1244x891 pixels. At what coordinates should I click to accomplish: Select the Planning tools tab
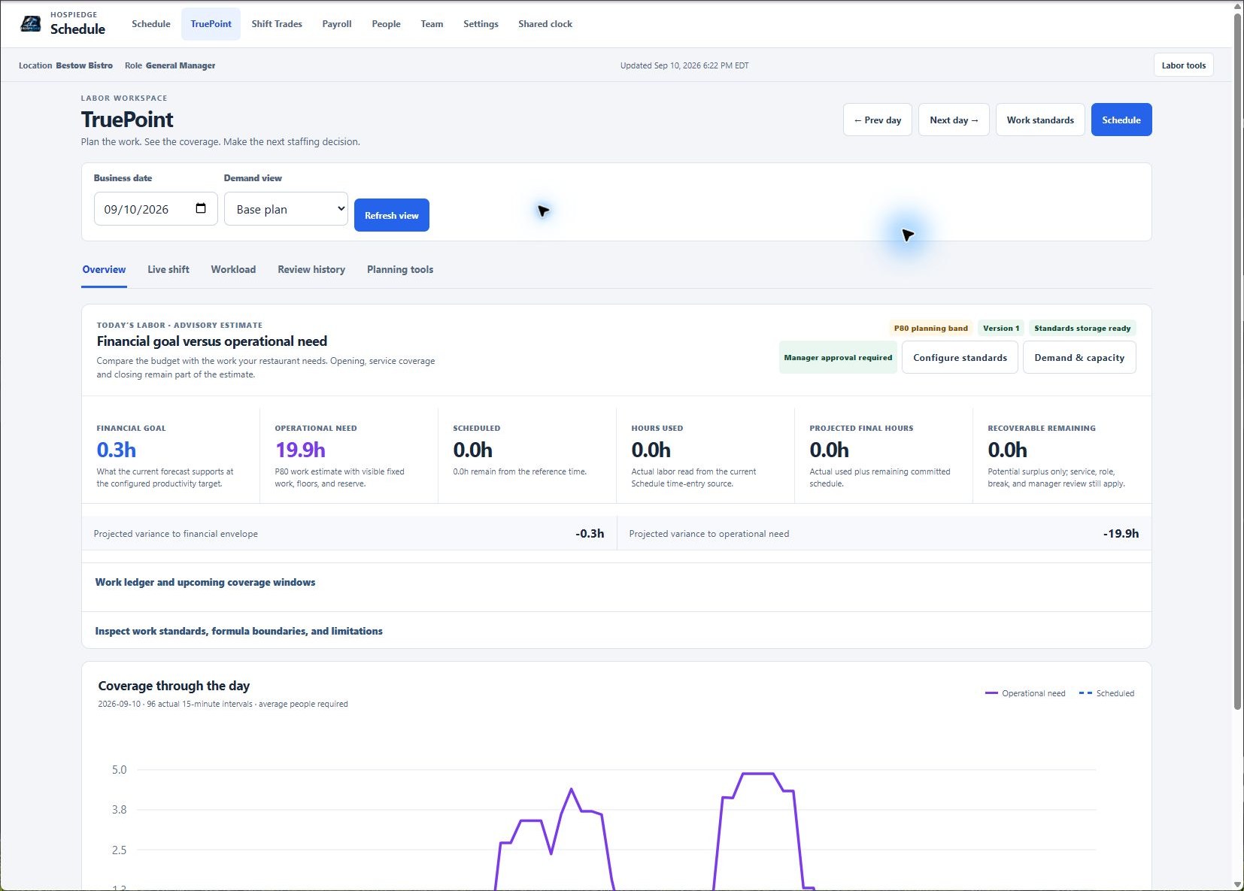click(x=400, y=270)
